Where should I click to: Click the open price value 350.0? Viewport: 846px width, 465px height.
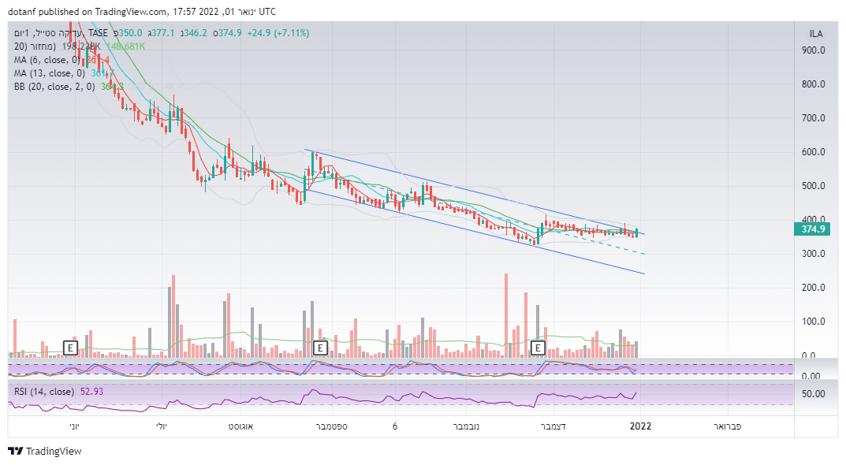[x=131, y=33]
